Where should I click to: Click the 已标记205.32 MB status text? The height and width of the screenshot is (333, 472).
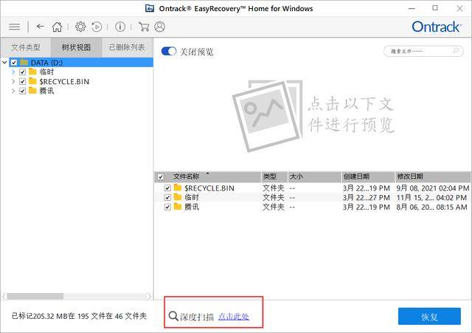coord(79,316)
